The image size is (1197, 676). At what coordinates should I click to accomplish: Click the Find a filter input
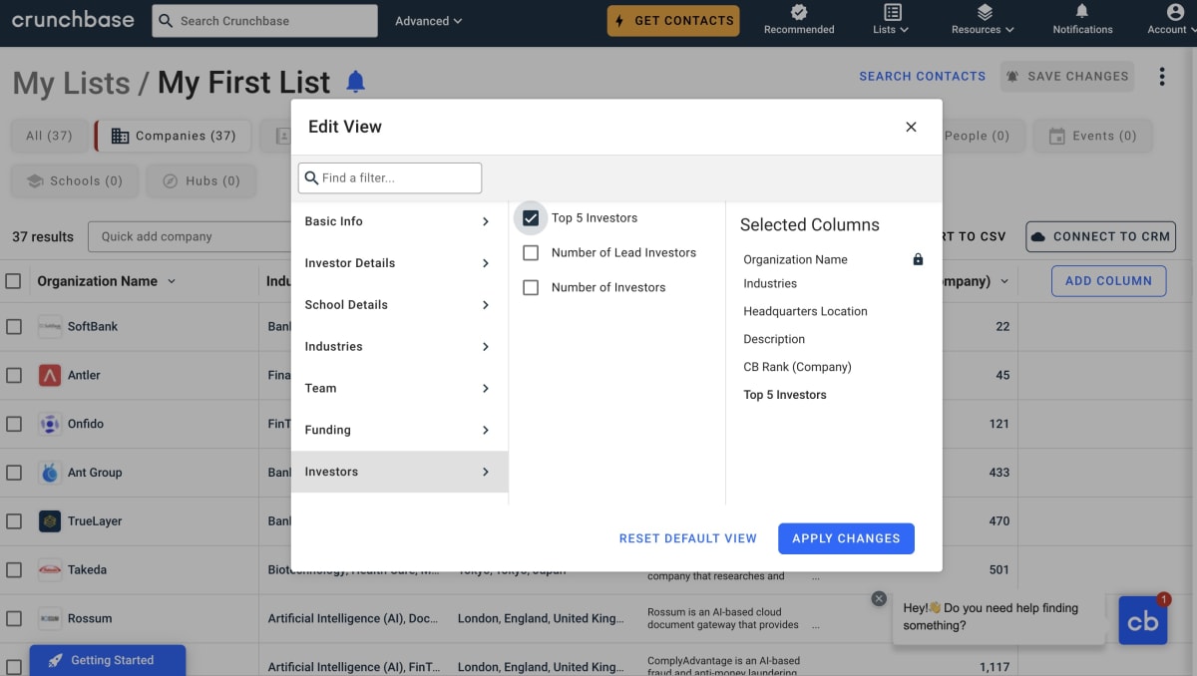click(x=390, y=177)
